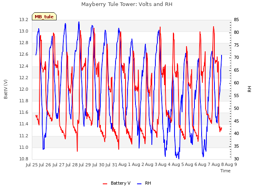
Task: Click the Jul 31 x-axis tick label
Action: point(112,165)
